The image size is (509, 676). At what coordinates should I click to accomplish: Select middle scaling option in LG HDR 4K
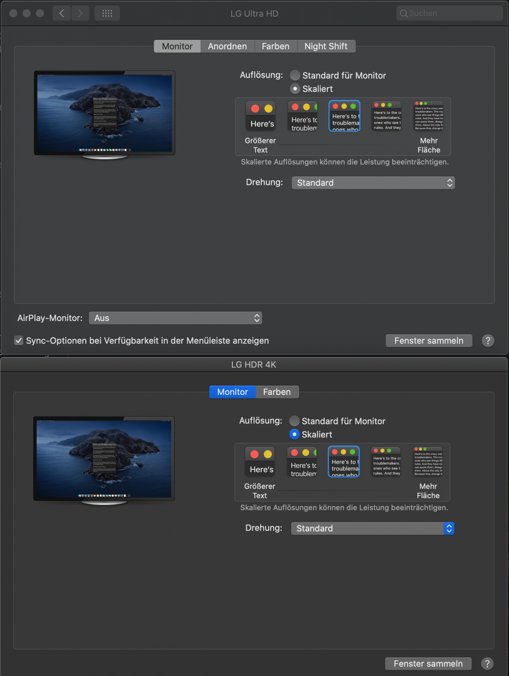pyautogui.click(x=344, y=462)
